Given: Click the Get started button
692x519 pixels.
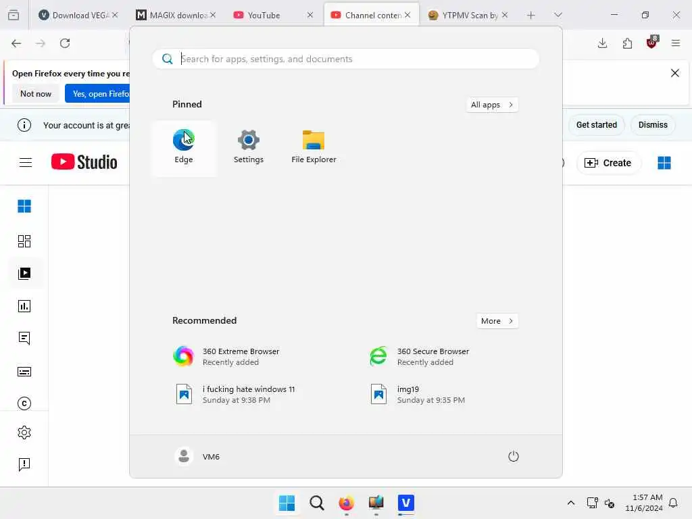Looking at the screenshot, I should [x=596, y=125].
